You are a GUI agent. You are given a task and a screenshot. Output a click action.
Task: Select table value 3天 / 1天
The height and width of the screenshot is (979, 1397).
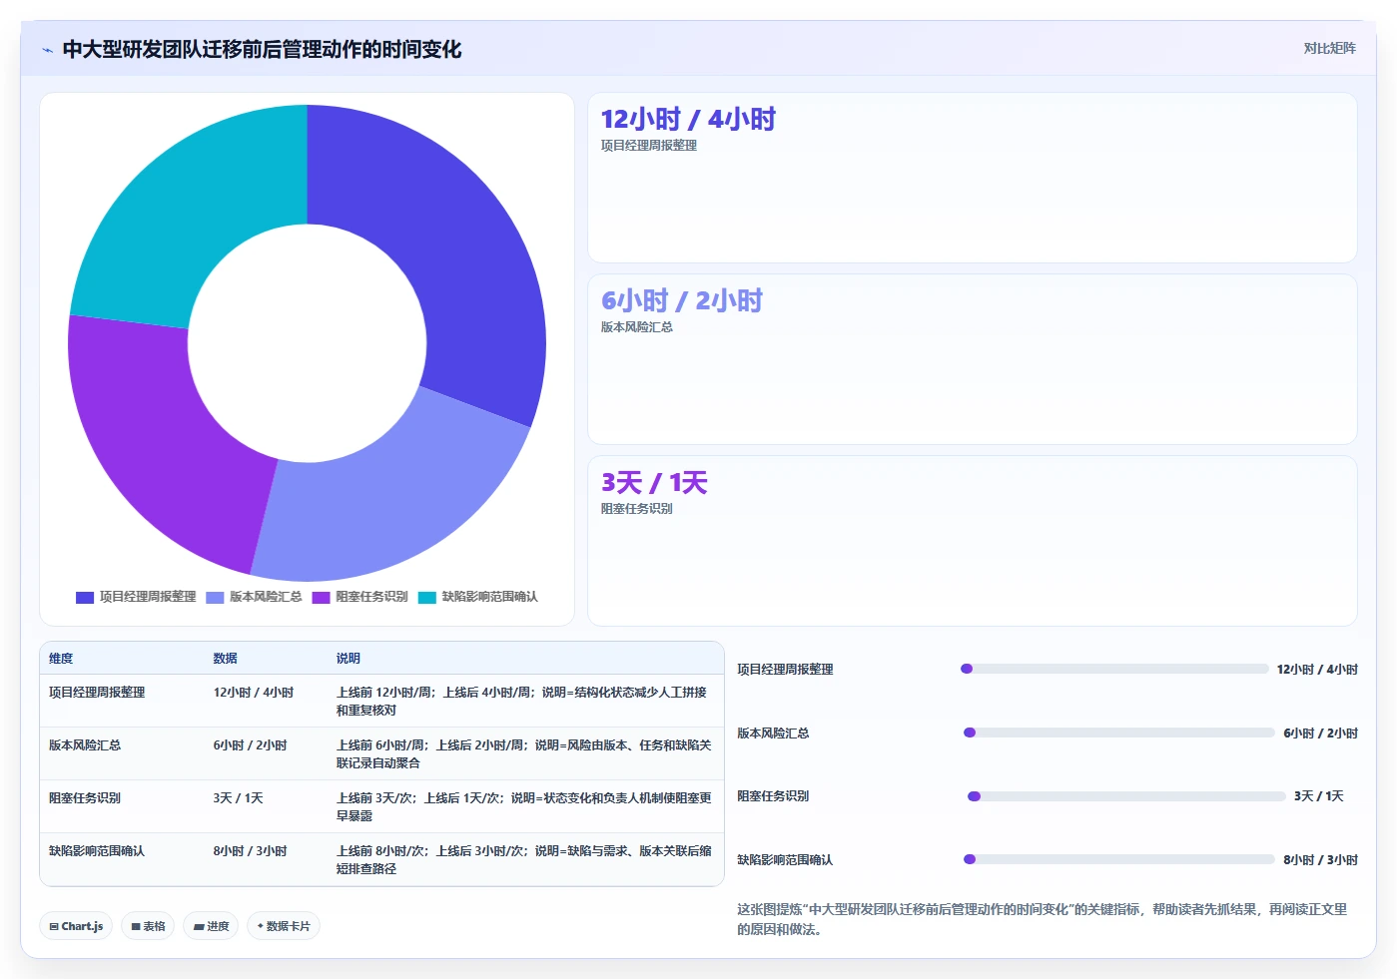[238, 798]
